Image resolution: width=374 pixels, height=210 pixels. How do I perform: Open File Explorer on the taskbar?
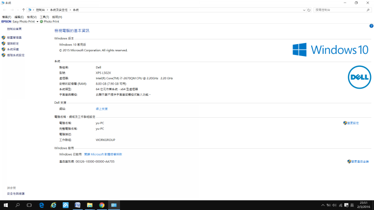(x=90, y=205)
